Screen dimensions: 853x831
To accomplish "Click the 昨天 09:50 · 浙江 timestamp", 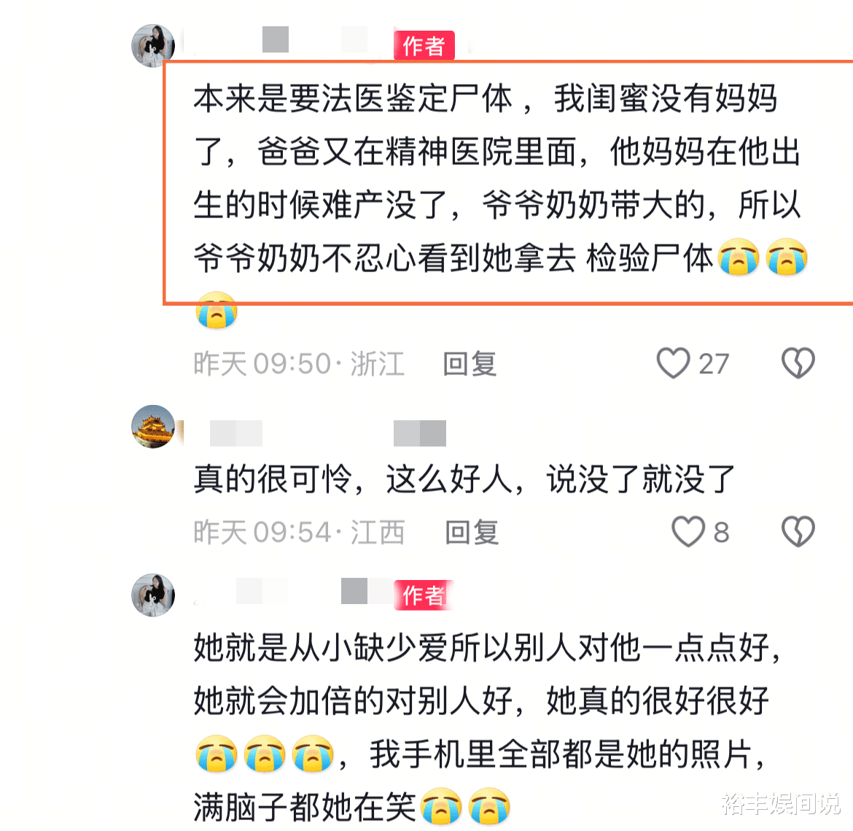I will (x=299, y=364).
